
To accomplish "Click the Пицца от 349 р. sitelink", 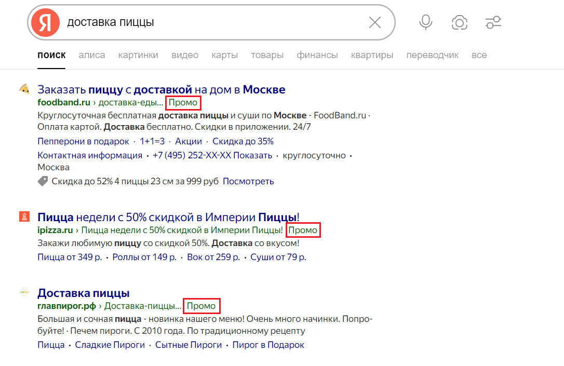I will (x=66, y=257).
